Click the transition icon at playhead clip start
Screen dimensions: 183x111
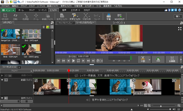[x=69, y=80]
